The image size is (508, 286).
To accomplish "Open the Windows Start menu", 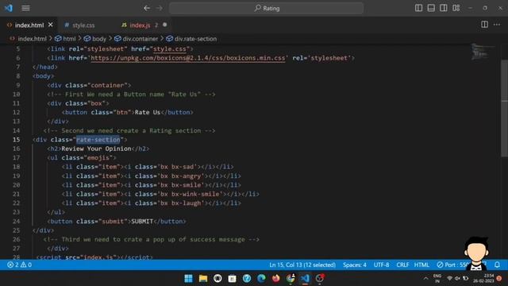I will coord(188,278).
